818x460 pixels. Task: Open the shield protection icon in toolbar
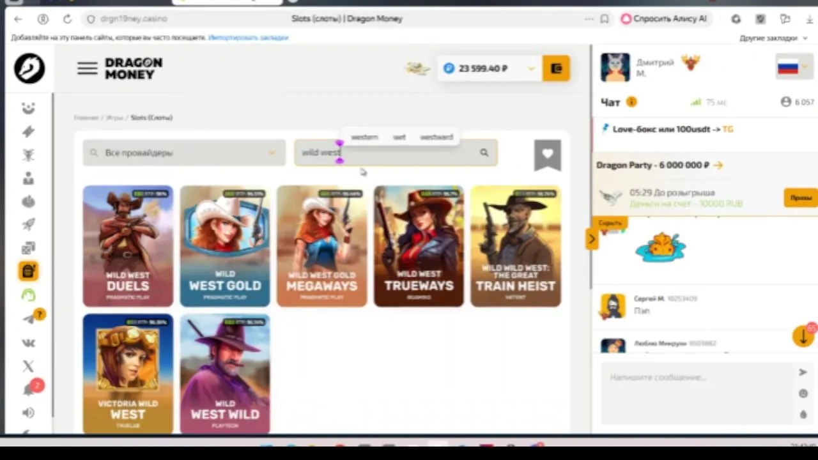pos(760,19)
